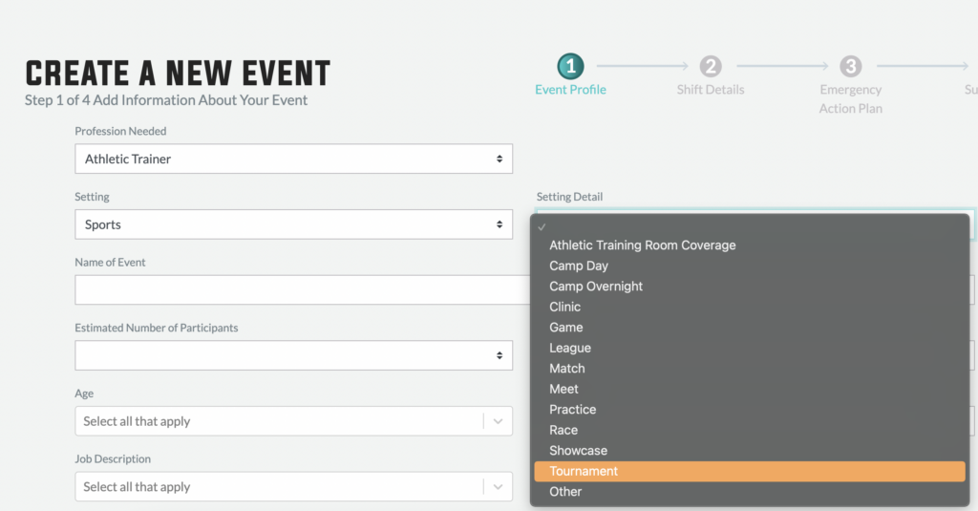This screenshot has width=978, height=511.
Task: Select Camp Day option
Action: coord(579,266)
